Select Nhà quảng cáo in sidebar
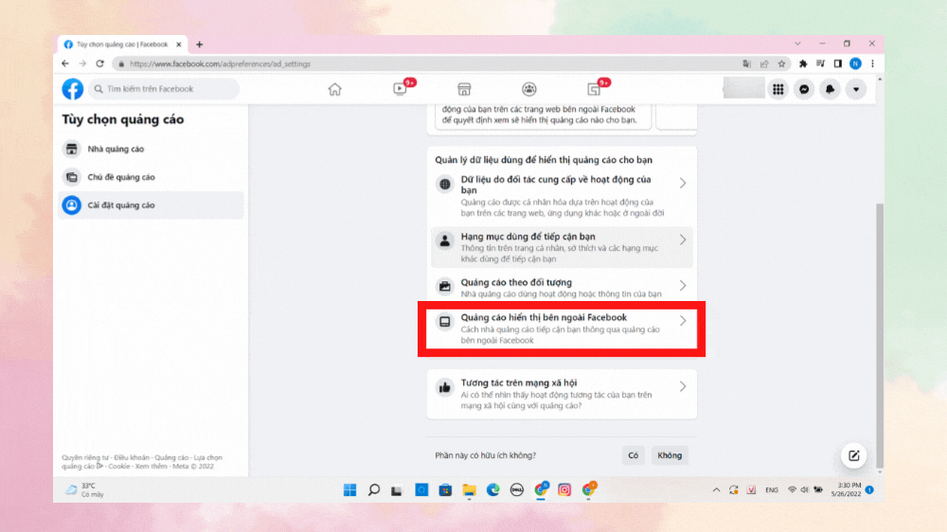947x532 pixels. click(x=116, y=149)
